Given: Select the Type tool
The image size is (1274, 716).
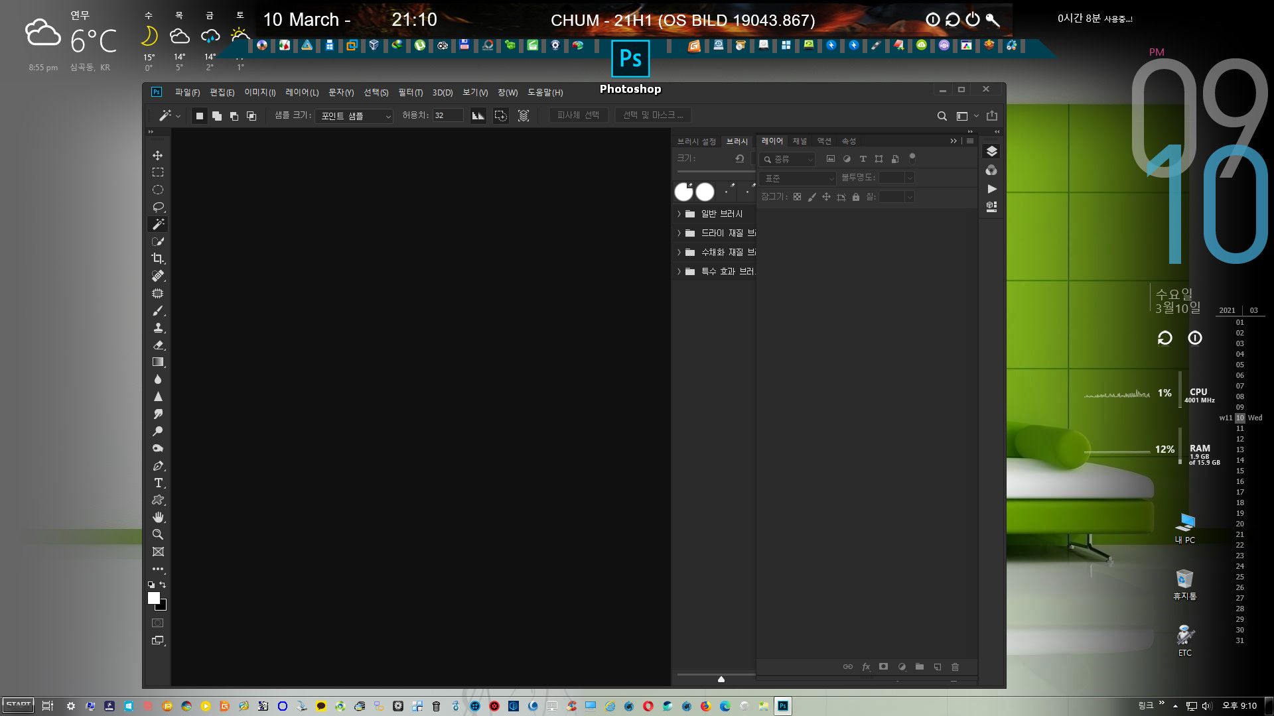Looking at the screenshot, I should tap(158, 483).
